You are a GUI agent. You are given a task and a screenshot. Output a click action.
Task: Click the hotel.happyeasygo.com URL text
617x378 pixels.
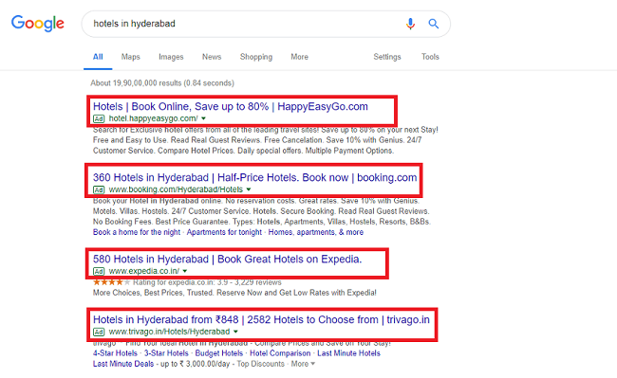153,118
